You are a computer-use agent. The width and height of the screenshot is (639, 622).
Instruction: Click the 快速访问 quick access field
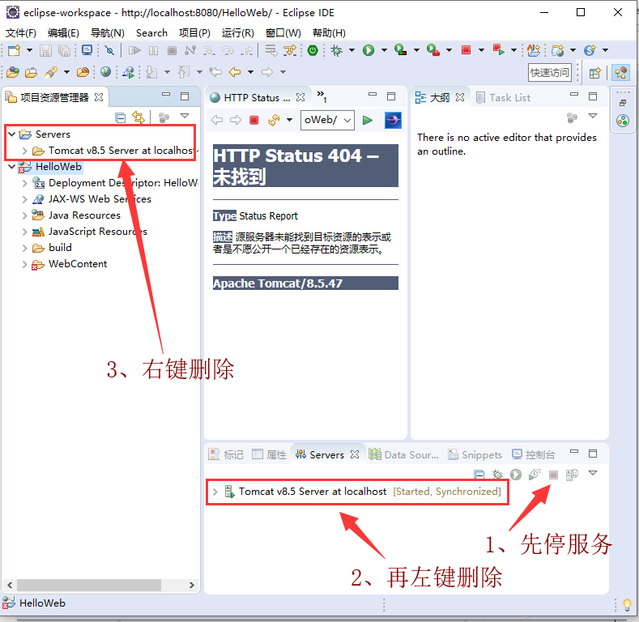(x=550, y=72)
